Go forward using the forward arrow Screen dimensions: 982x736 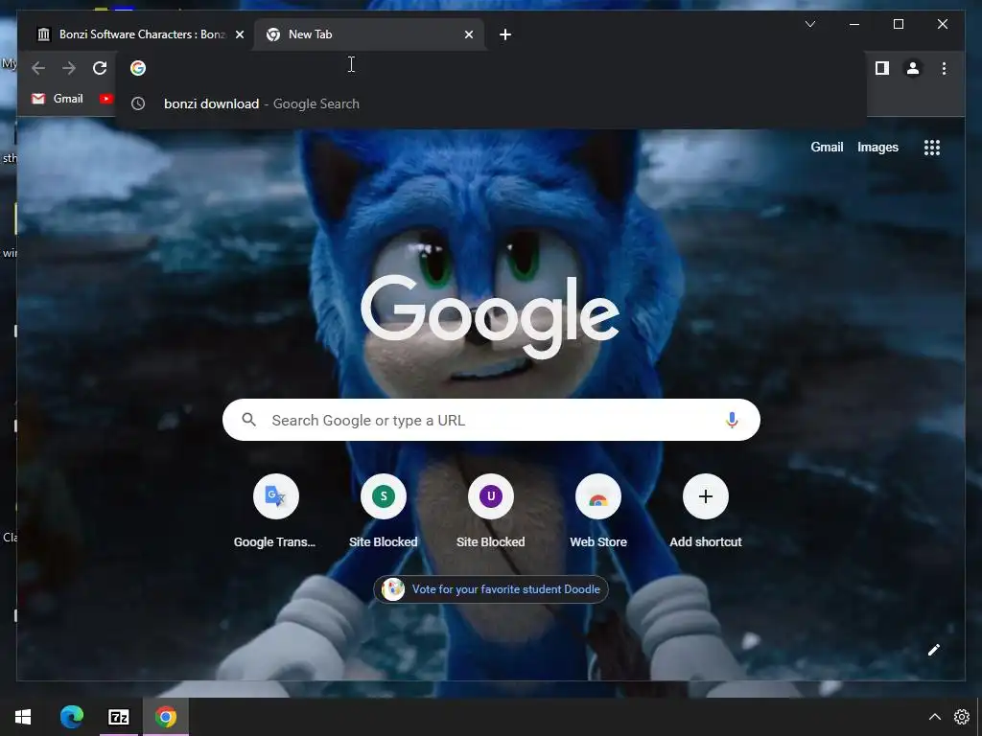point(69,68)
